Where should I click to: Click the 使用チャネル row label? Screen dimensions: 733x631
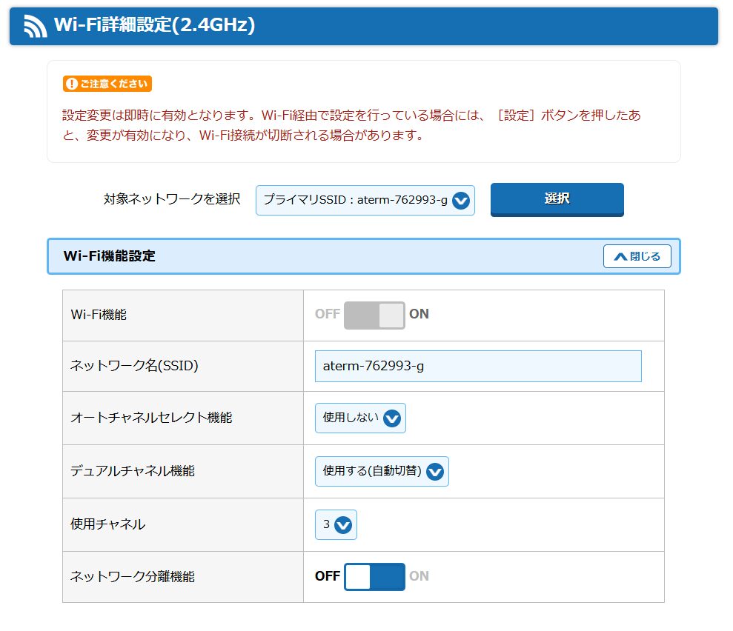108,524
